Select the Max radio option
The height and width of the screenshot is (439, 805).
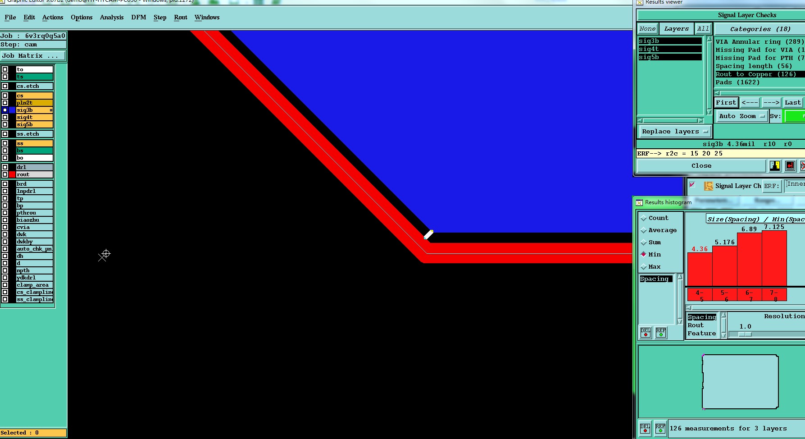pyautogui.click(x=644, y=267)
